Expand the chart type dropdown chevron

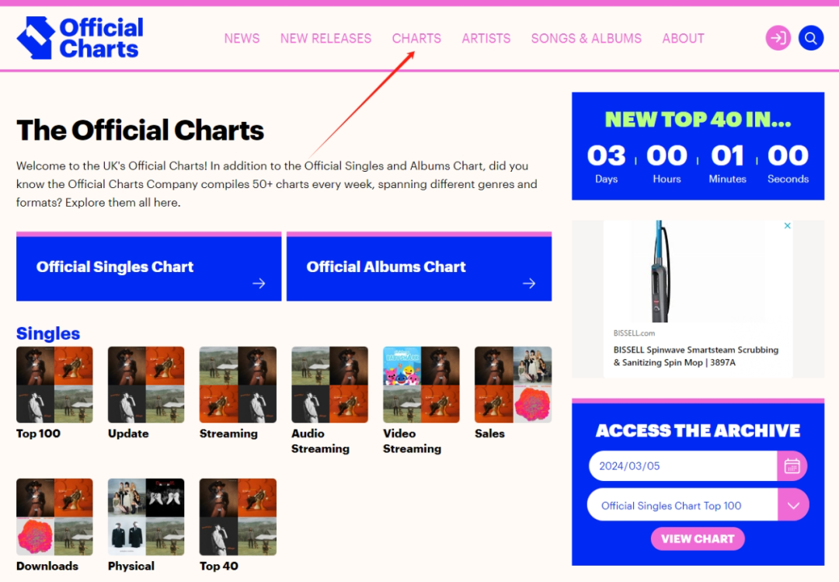[x=793, y=505]
